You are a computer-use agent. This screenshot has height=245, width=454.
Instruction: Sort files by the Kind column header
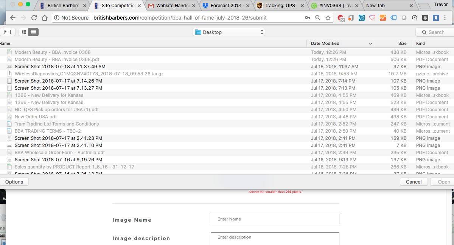[420, 43]
